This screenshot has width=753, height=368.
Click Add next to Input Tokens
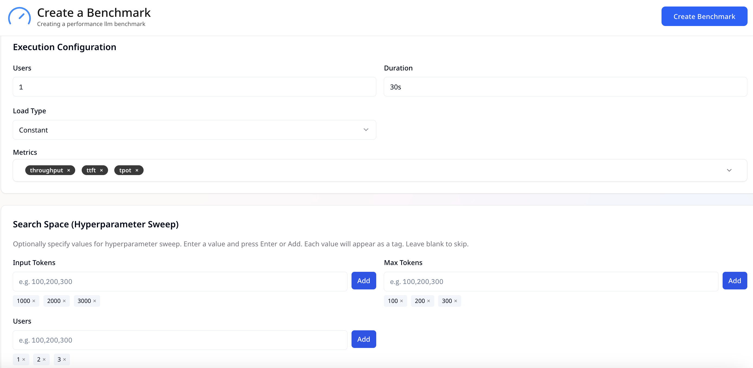tap(363, 281)
